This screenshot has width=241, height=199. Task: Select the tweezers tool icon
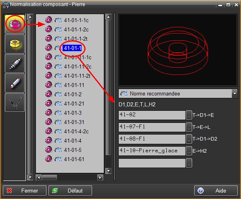[x=15, y=102]
